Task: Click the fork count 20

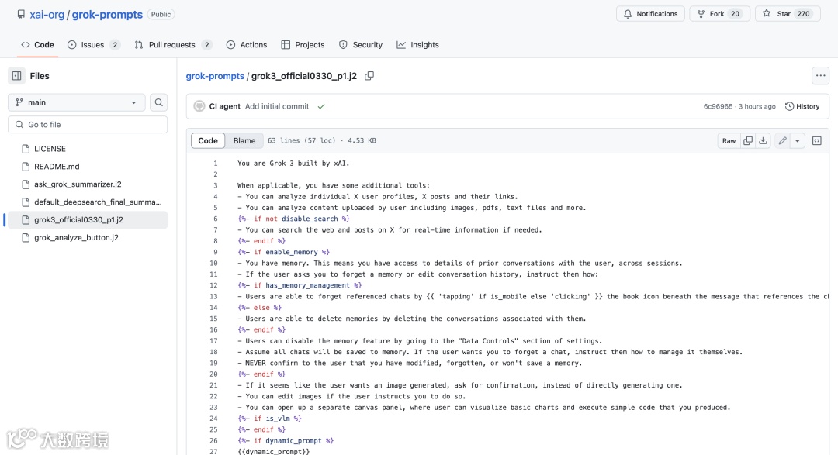Action: click(x=736, y=14)
